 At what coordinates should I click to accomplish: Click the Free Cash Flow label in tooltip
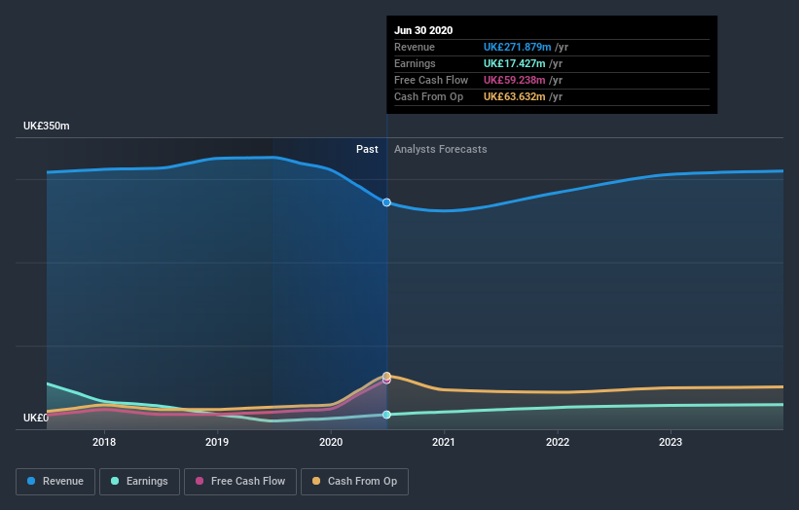(x=431, y=80)
